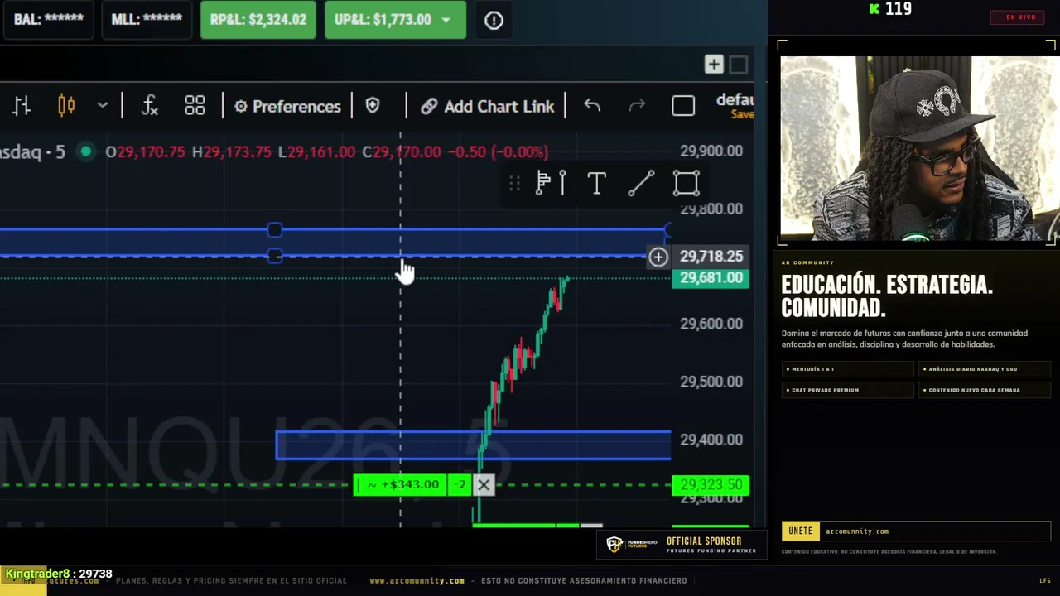Image resolution: width=1060 pixels, height=596 pixels.
Task: Click the O29,170.75 open value
Action: tap(145, 152)
